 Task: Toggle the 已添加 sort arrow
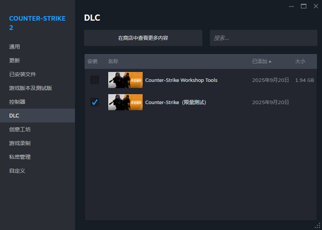(x=270, y=62)
